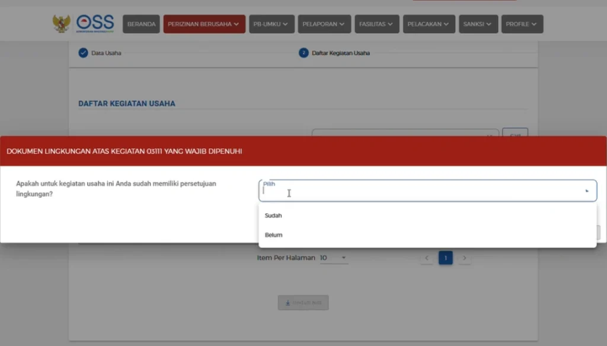Open the PB-UMKU menu
This screenshot has height=346, width=607.
[270, 24]
